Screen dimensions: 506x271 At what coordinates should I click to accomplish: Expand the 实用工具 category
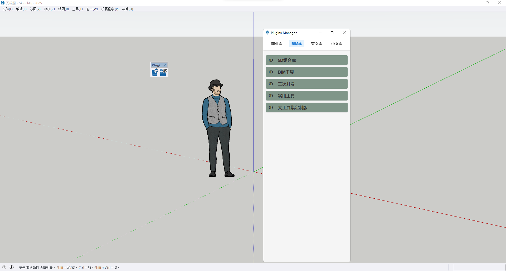tap(306, 96)
